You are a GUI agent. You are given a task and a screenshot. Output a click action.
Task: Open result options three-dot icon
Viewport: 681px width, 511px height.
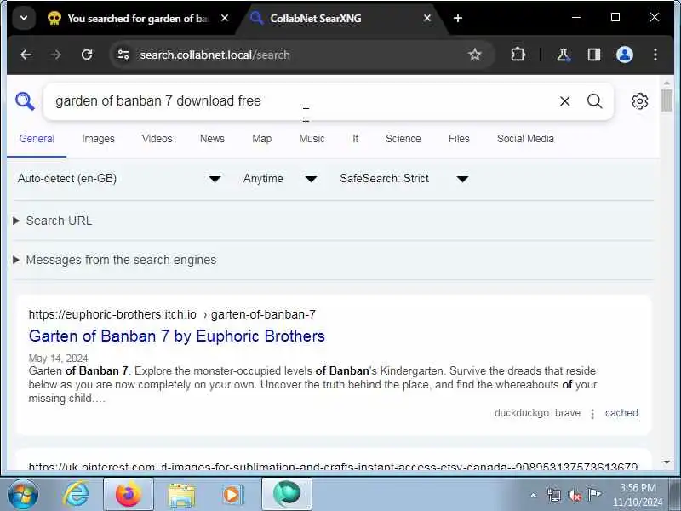592,414
